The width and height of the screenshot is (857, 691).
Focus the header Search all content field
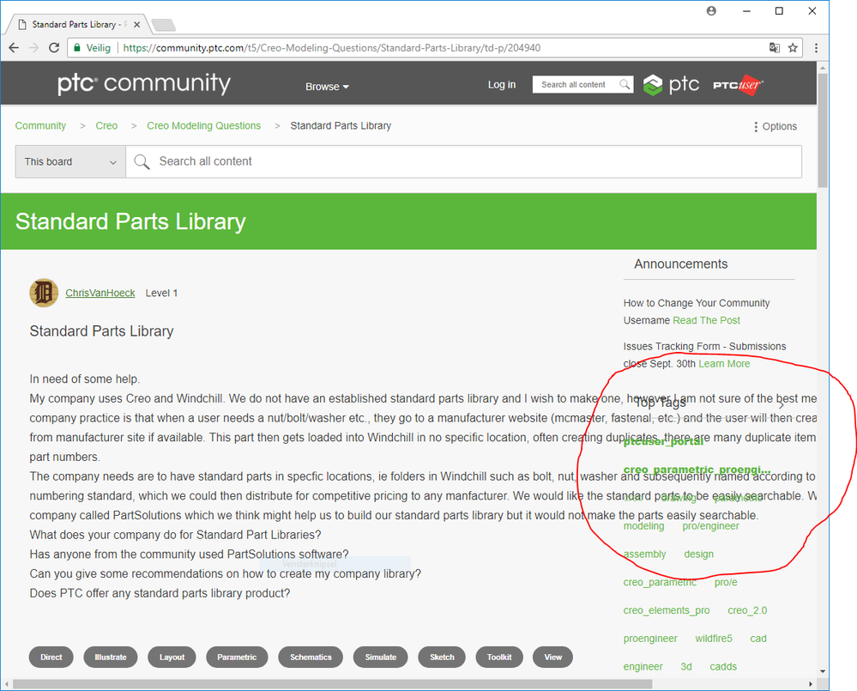pos(574,85)
